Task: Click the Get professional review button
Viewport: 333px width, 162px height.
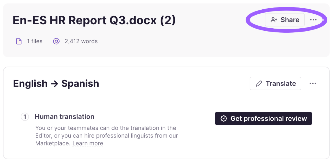Action: pos(263,118)
